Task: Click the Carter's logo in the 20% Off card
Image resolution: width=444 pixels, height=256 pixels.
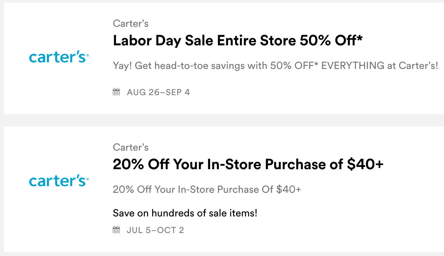Action: point(59,181)
